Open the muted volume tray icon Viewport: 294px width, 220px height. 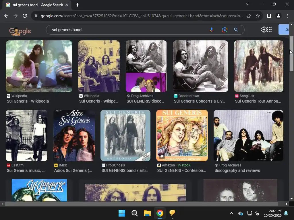[x=257, y=213]
